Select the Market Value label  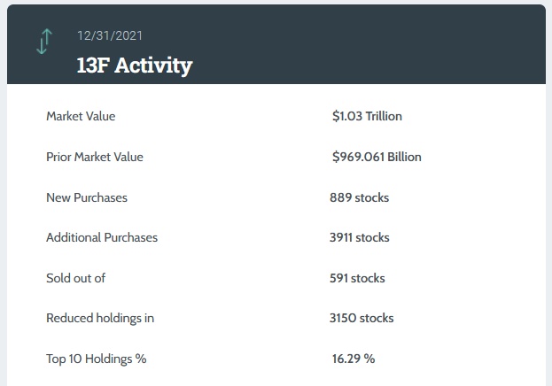(81, 116)
